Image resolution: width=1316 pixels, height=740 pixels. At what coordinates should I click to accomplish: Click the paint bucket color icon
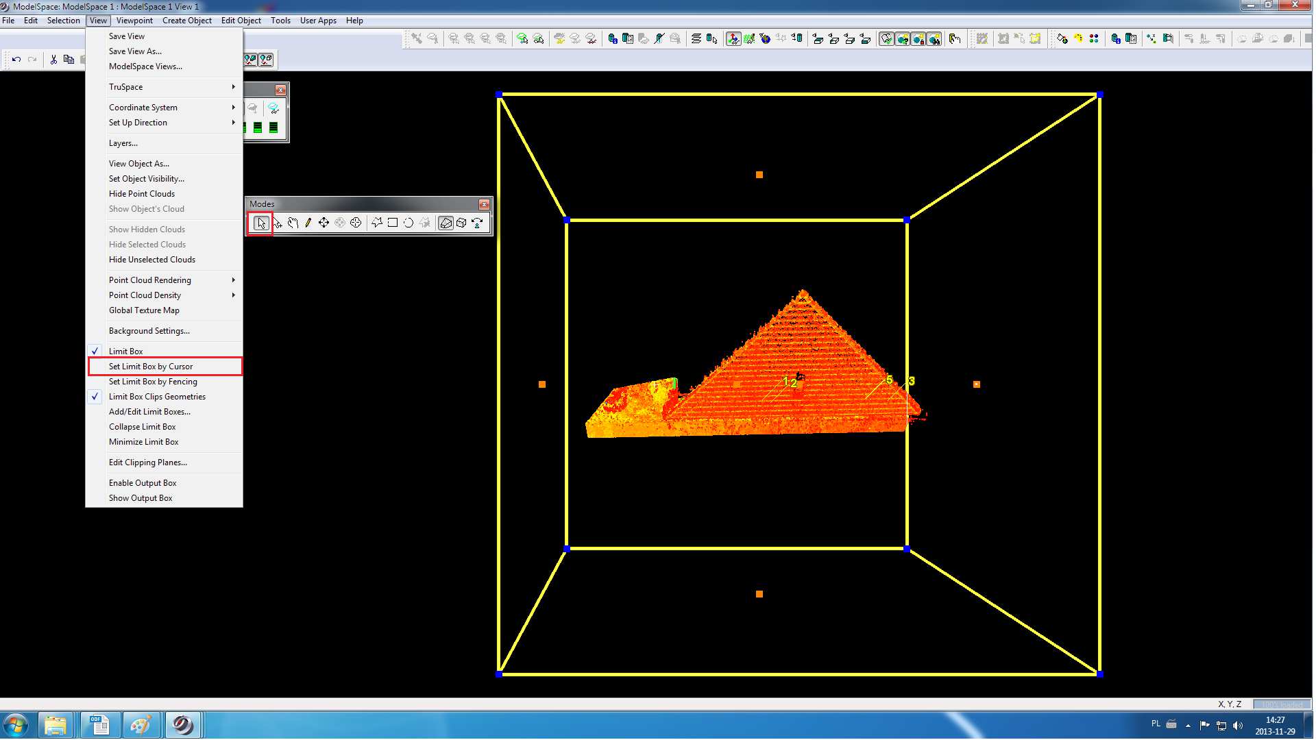1062,39
